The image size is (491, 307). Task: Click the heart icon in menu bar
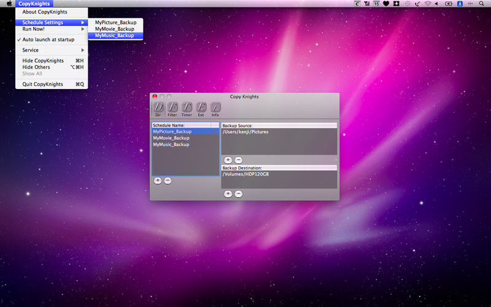[x=386, y=4]
